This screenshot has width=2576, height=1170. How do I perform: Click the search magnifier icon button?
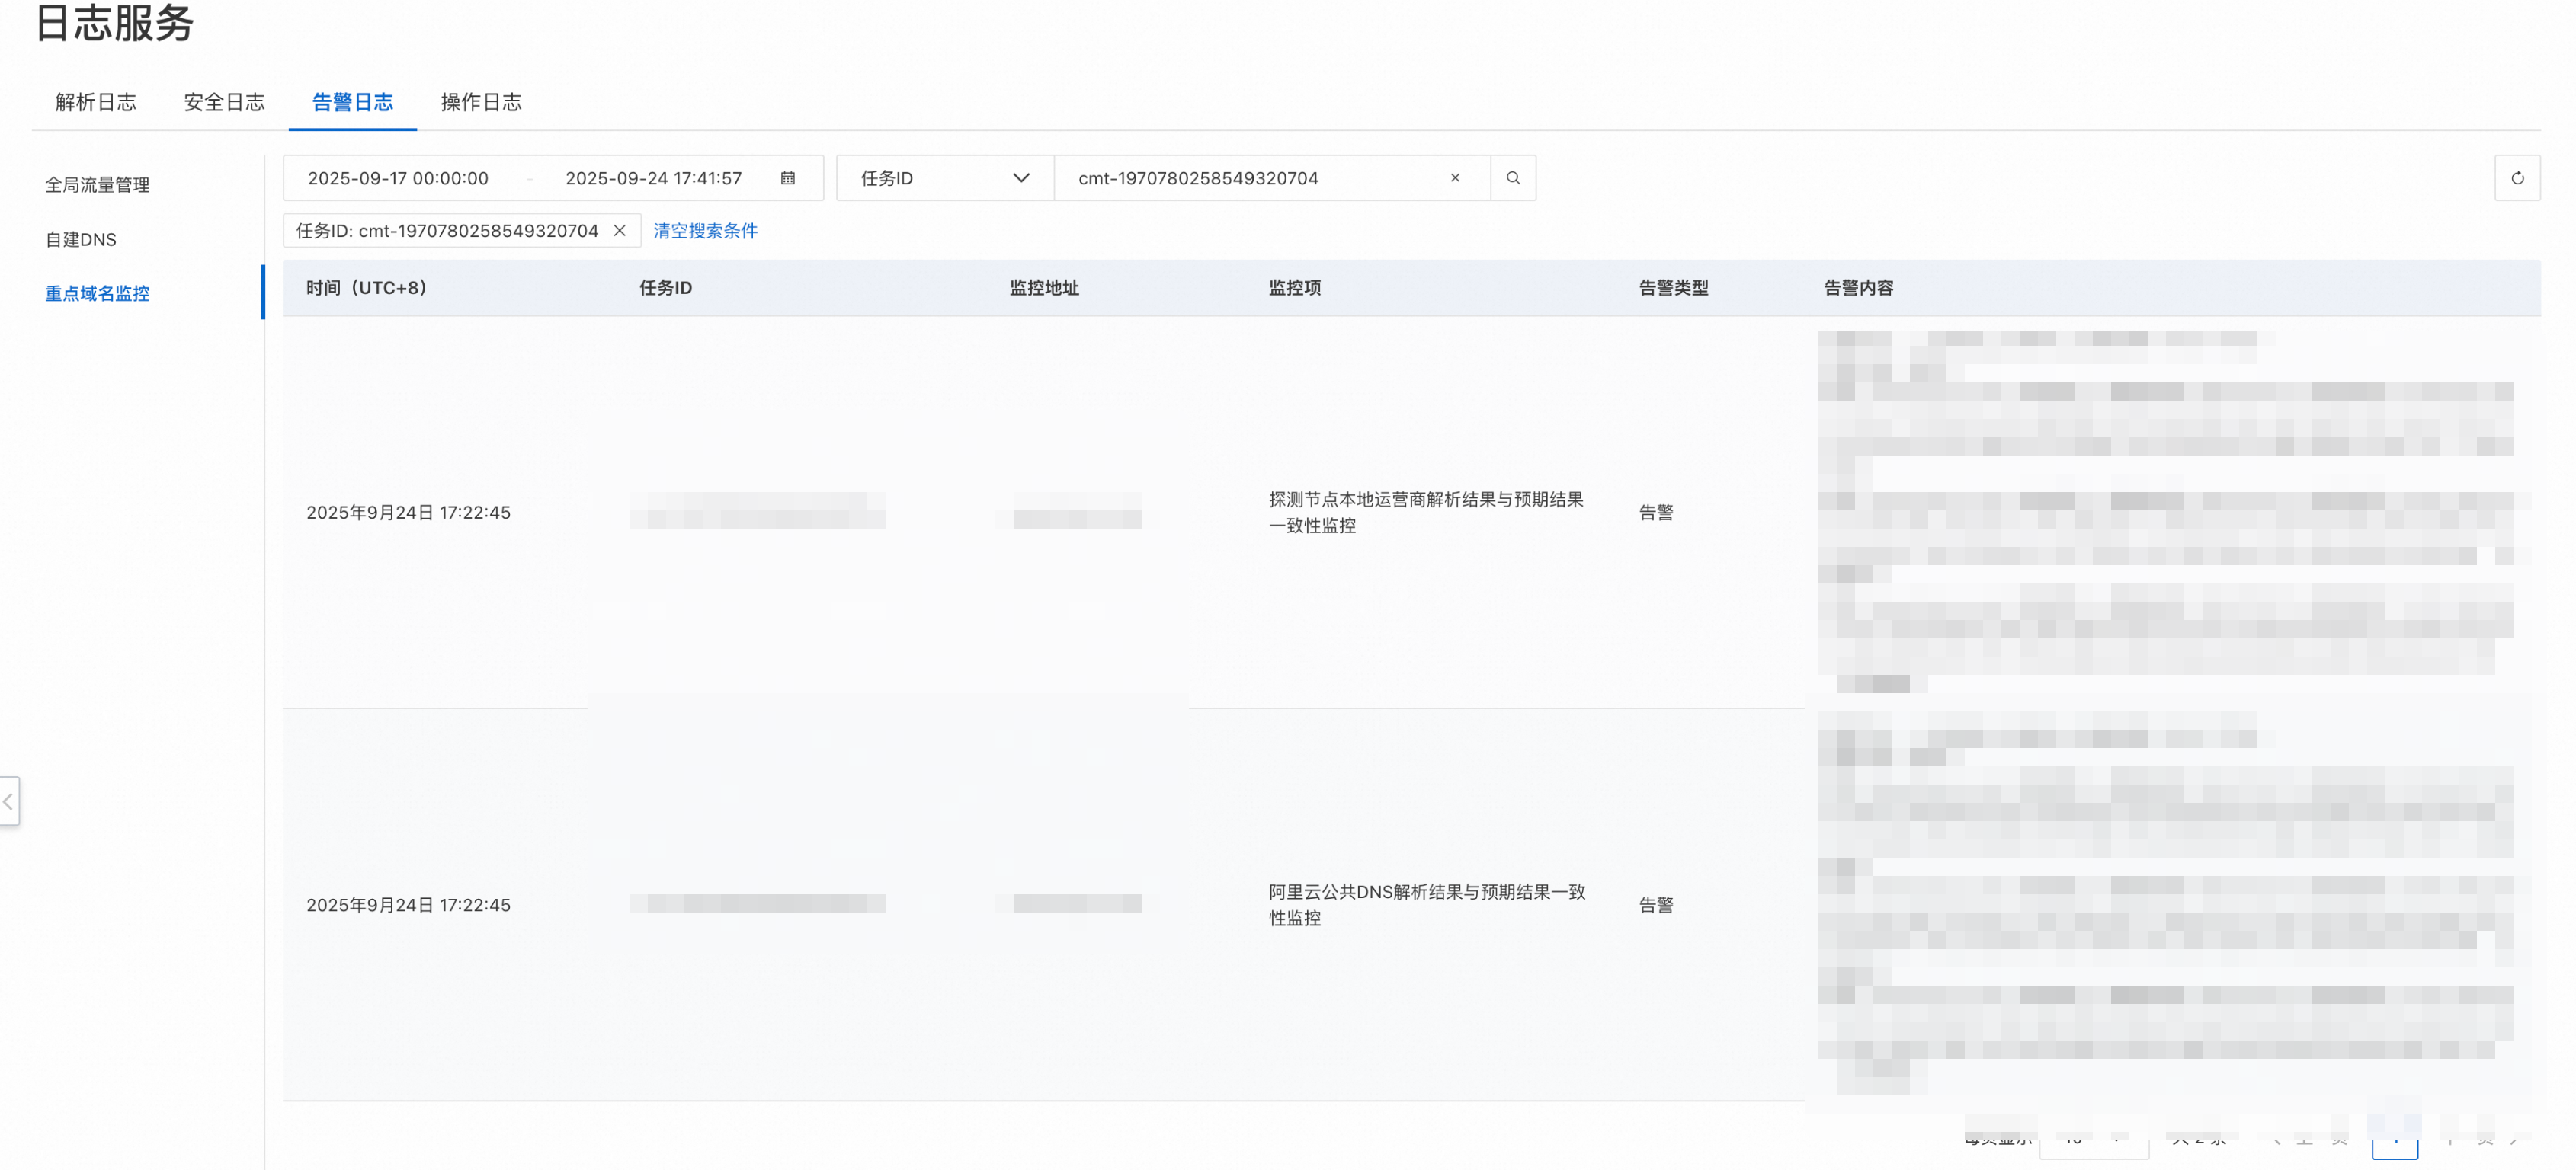[1512, 177]
